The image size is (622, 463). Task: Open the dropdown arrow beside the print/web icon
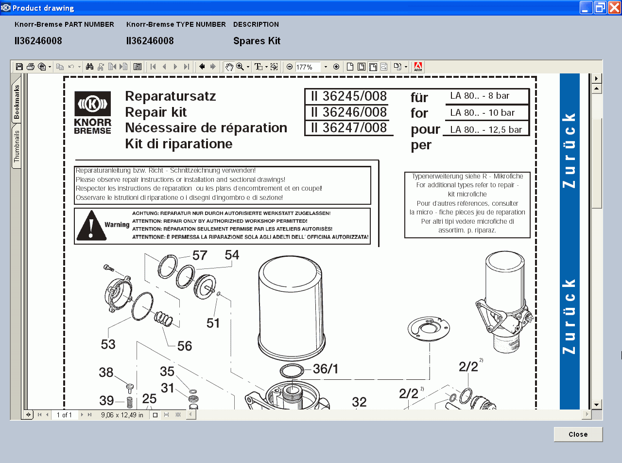[x=50, y=67]
